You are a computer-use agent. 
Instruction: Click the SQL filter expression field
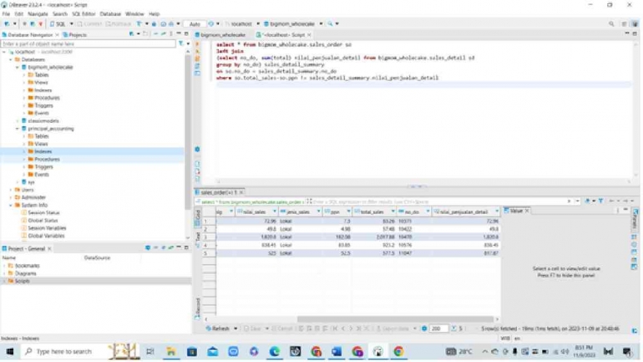click(x=438, y=201)
